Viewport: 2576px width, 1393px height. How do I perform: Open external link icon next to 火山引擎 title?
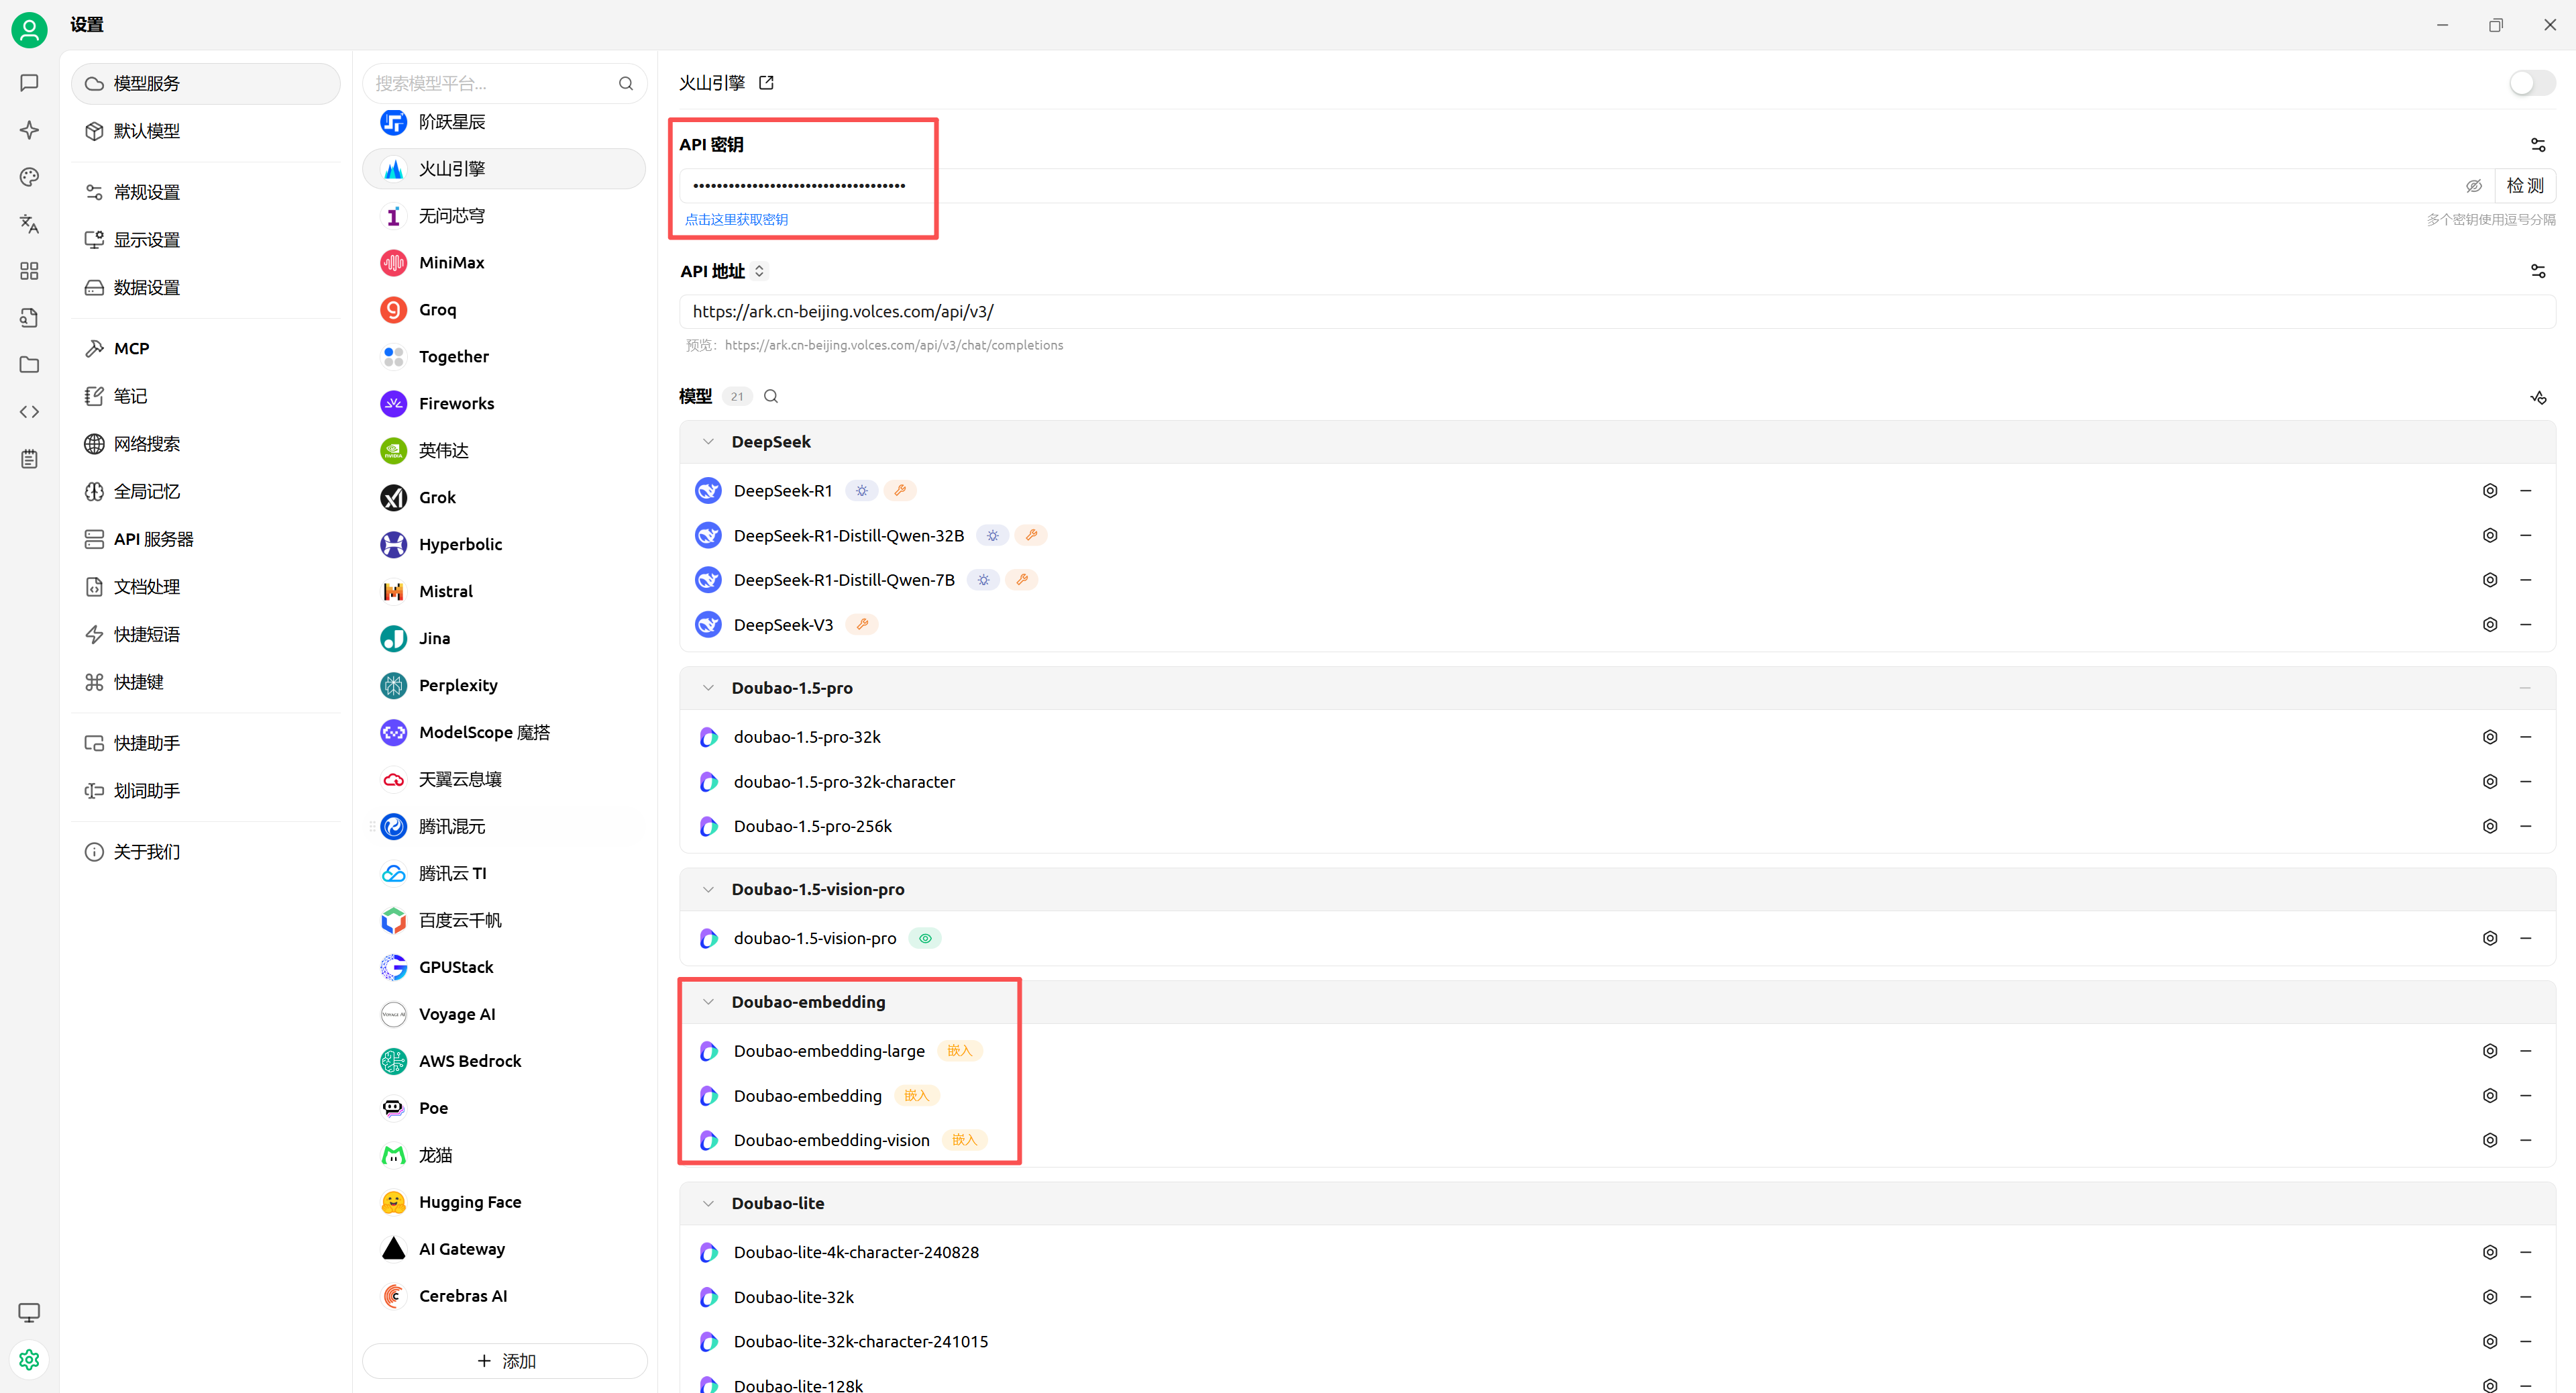coord(766,83)
